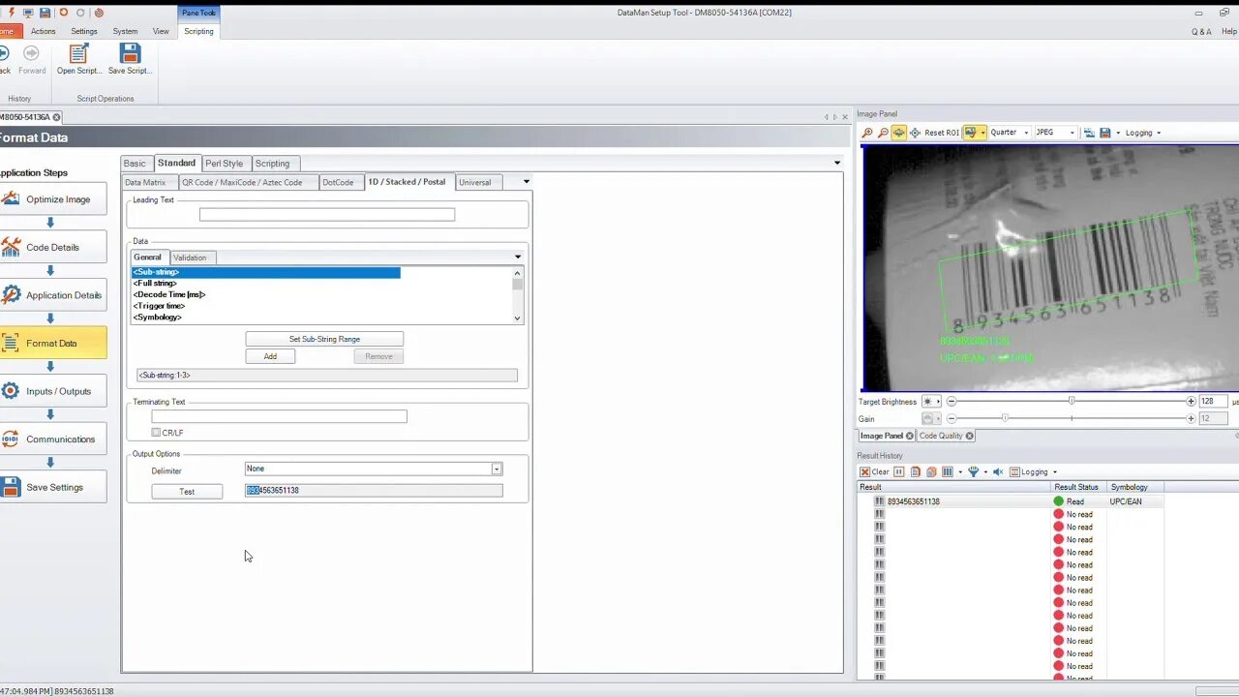
Task: Open the Delimiter dropdown
Action: pyautogui.click(x=497, y=469)
